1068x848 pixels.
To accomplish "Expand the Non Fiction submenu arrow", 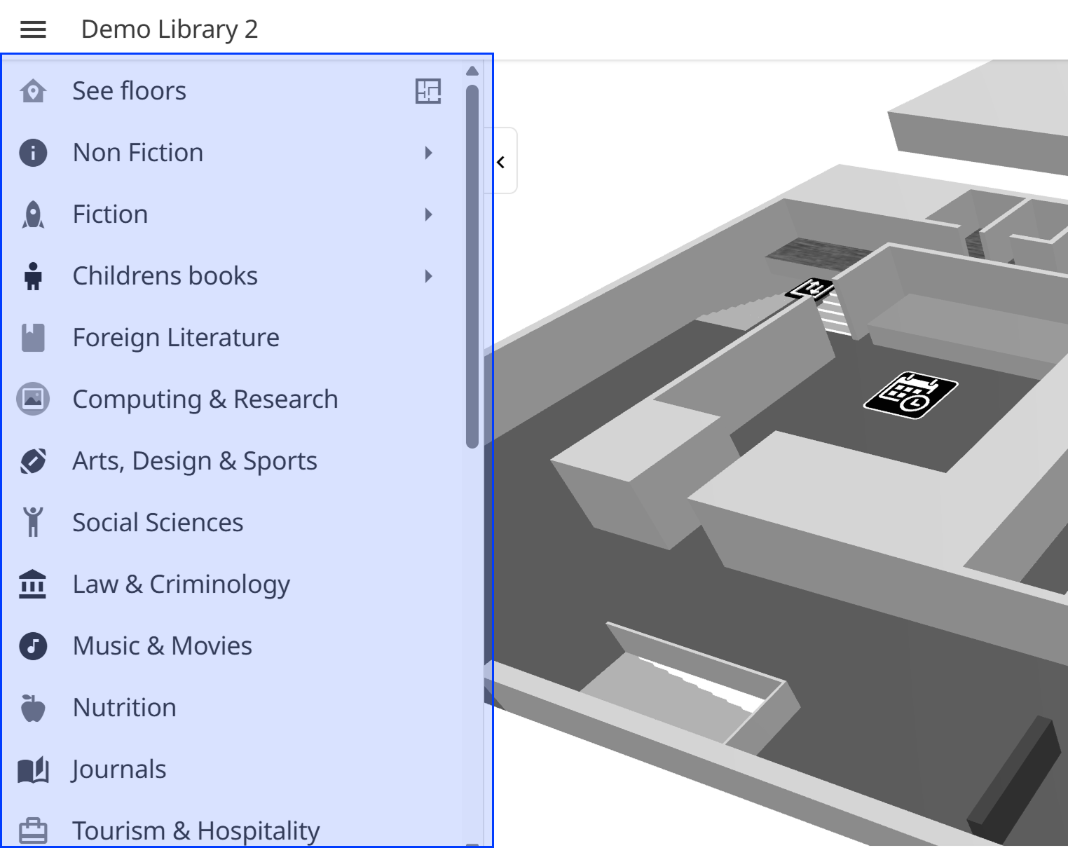I will coord(428,153).
